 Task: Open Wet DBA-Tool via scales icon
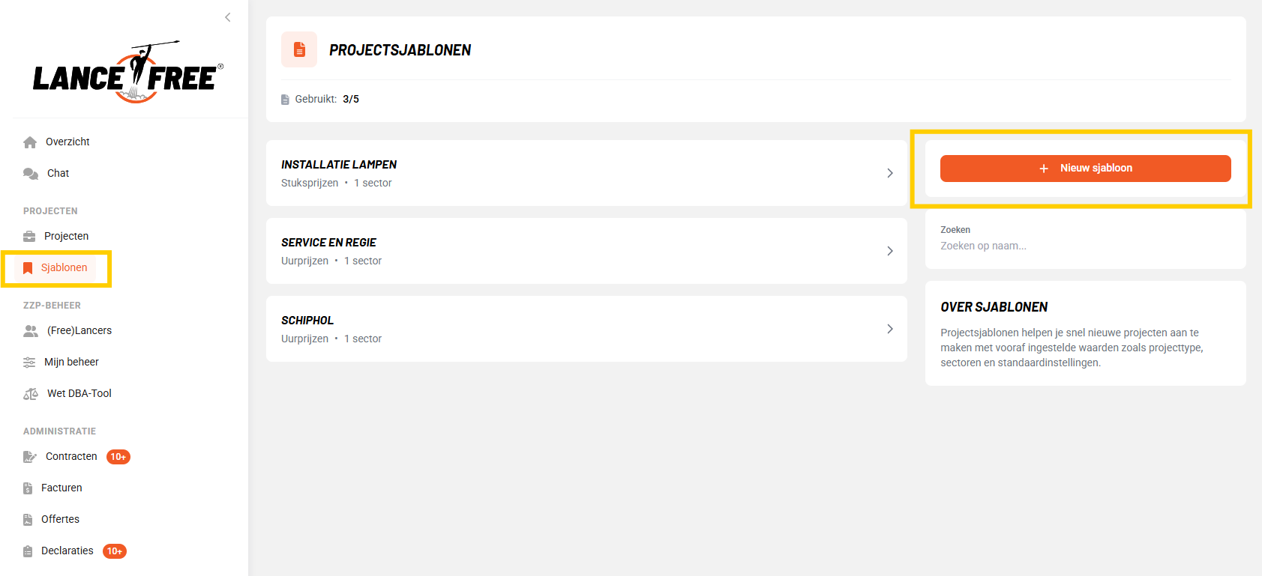click(31, 394)
